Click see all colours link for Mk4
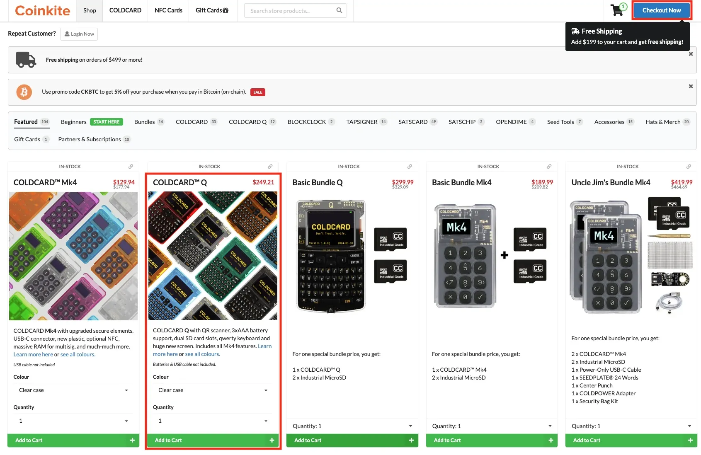Viewport: 701px width, 455px height. [x=78, y=355]
